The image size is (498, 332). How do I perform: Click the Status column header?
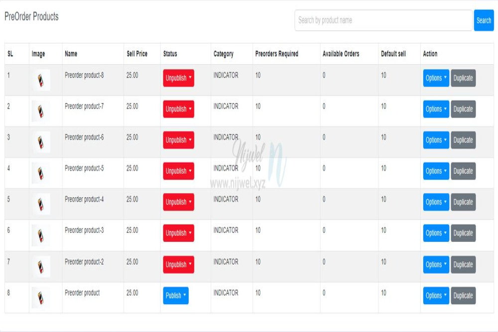[170, 54]
